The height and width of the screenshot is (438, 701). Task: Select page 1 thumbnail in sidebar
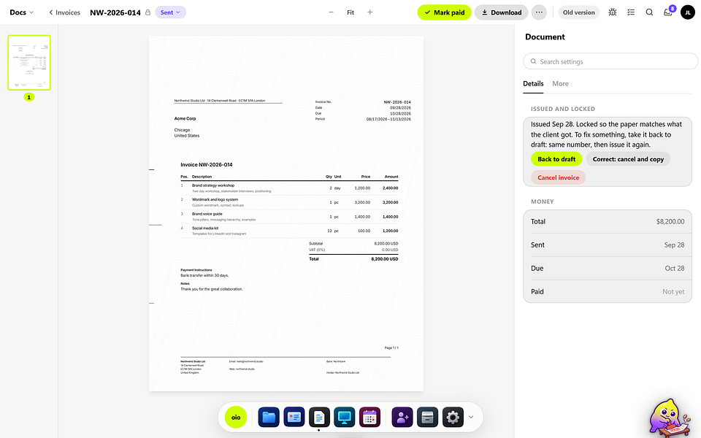click(29, 63)
